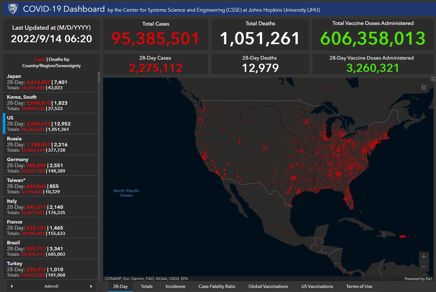Click the large Total Deaths figure at the top
Viewport: 436px width, 292px height.
(x=260, y=38)
